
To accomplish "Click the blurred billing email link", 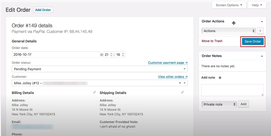I will pos(32,127).
